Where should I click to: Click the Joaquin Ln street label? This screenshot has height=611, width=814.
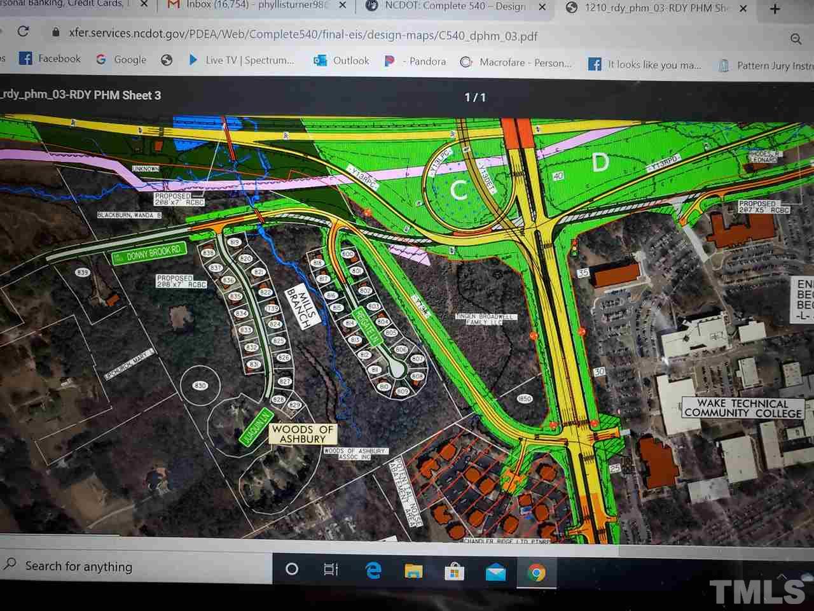pos(256,428)
